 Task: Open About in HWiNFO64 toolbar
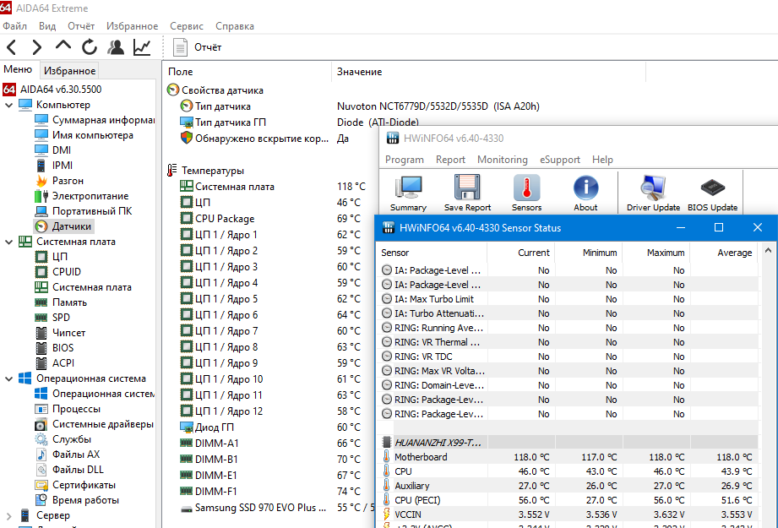(x=585, y=193)
